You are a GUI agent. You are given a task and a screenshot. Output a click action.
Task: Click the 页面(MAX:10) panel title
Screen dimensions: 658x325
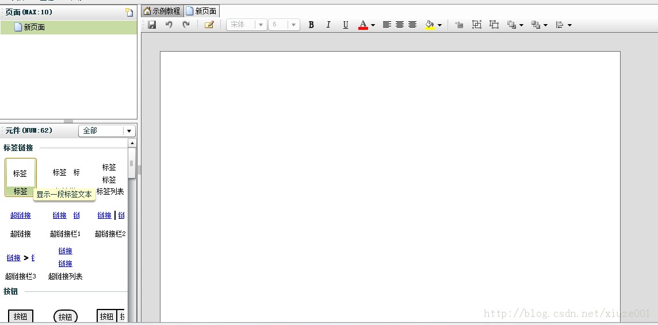[29, 12]
